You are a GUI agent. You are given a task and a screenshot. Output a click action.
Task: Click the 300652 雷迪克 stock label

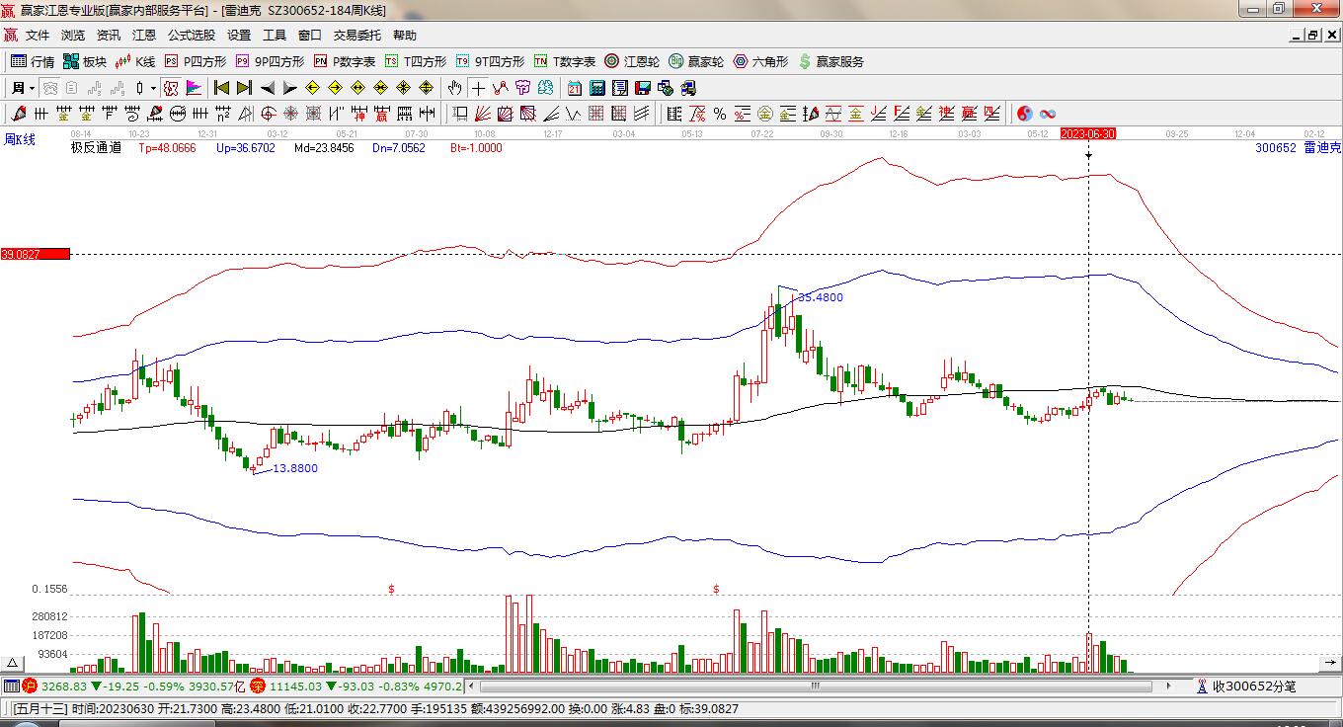(x=1298, y=148)
